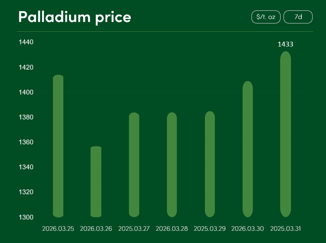This screenshot has height=243, width=326.
Task: Select the 2026.03.30 date label
Action: click(248, 228)
